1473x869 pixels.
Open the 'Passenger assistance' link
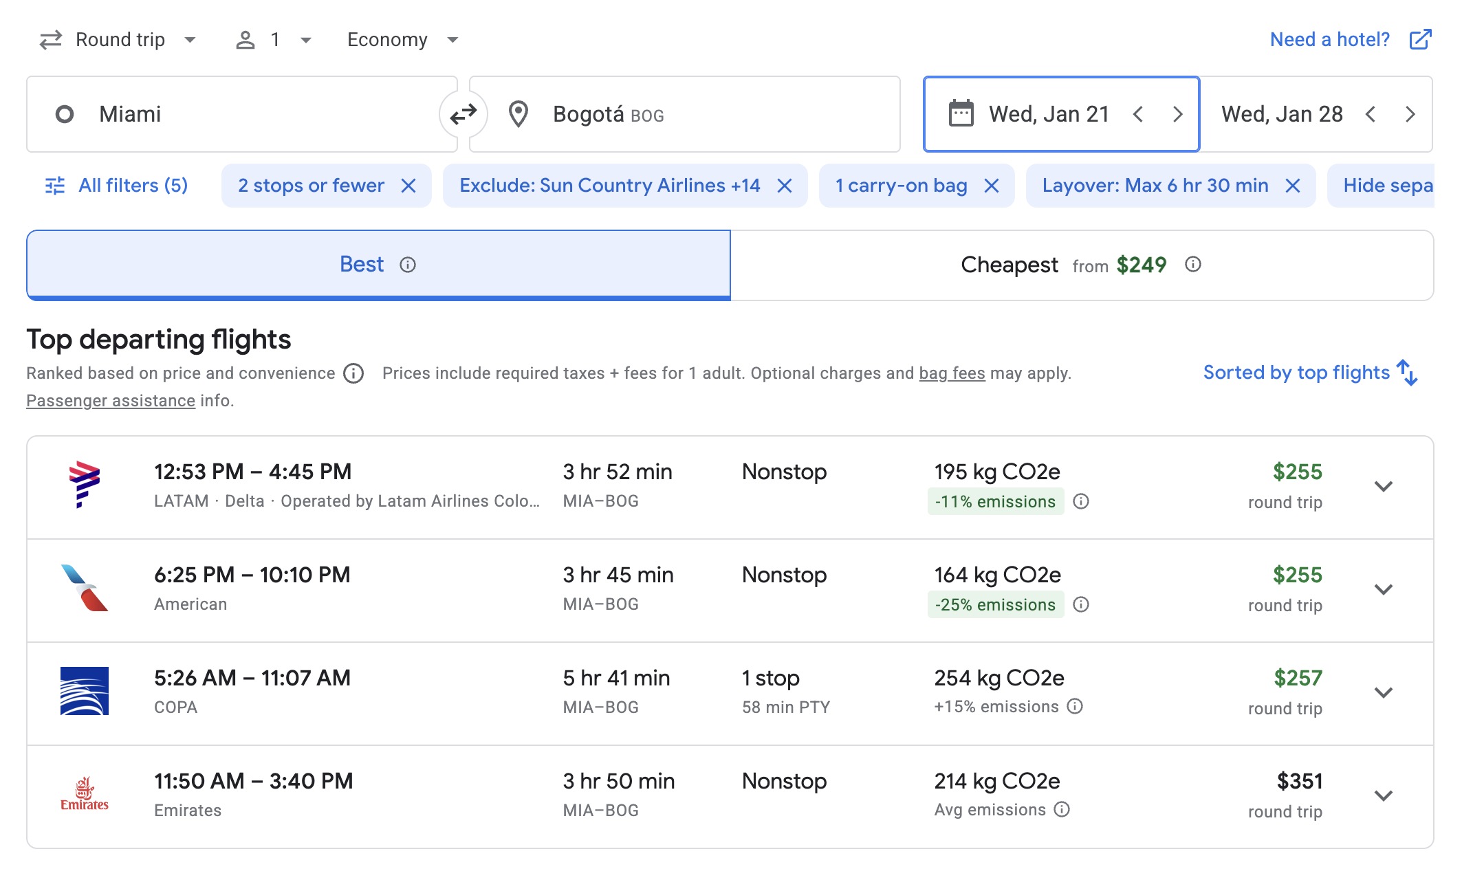(110, 400)
